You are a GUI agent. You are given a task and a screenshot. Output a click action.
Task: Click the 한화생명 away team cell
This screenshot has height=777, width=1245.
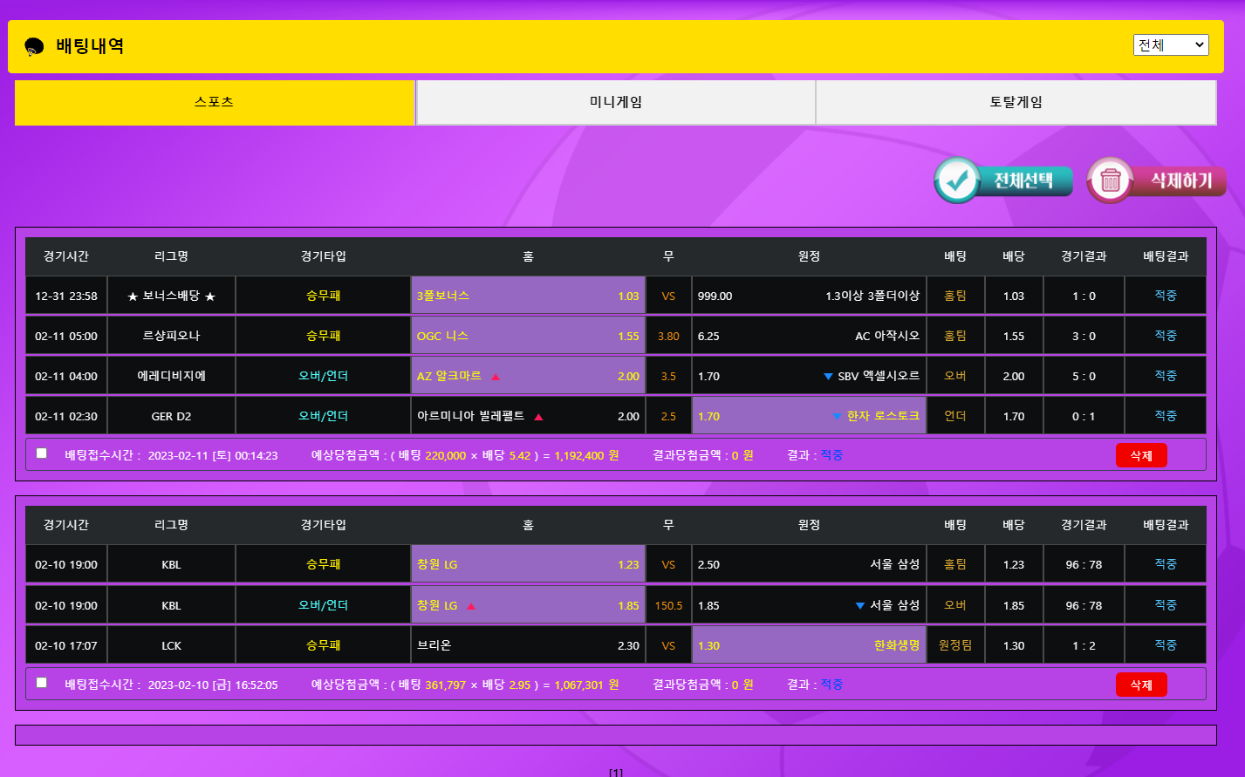tap(809, 645)
